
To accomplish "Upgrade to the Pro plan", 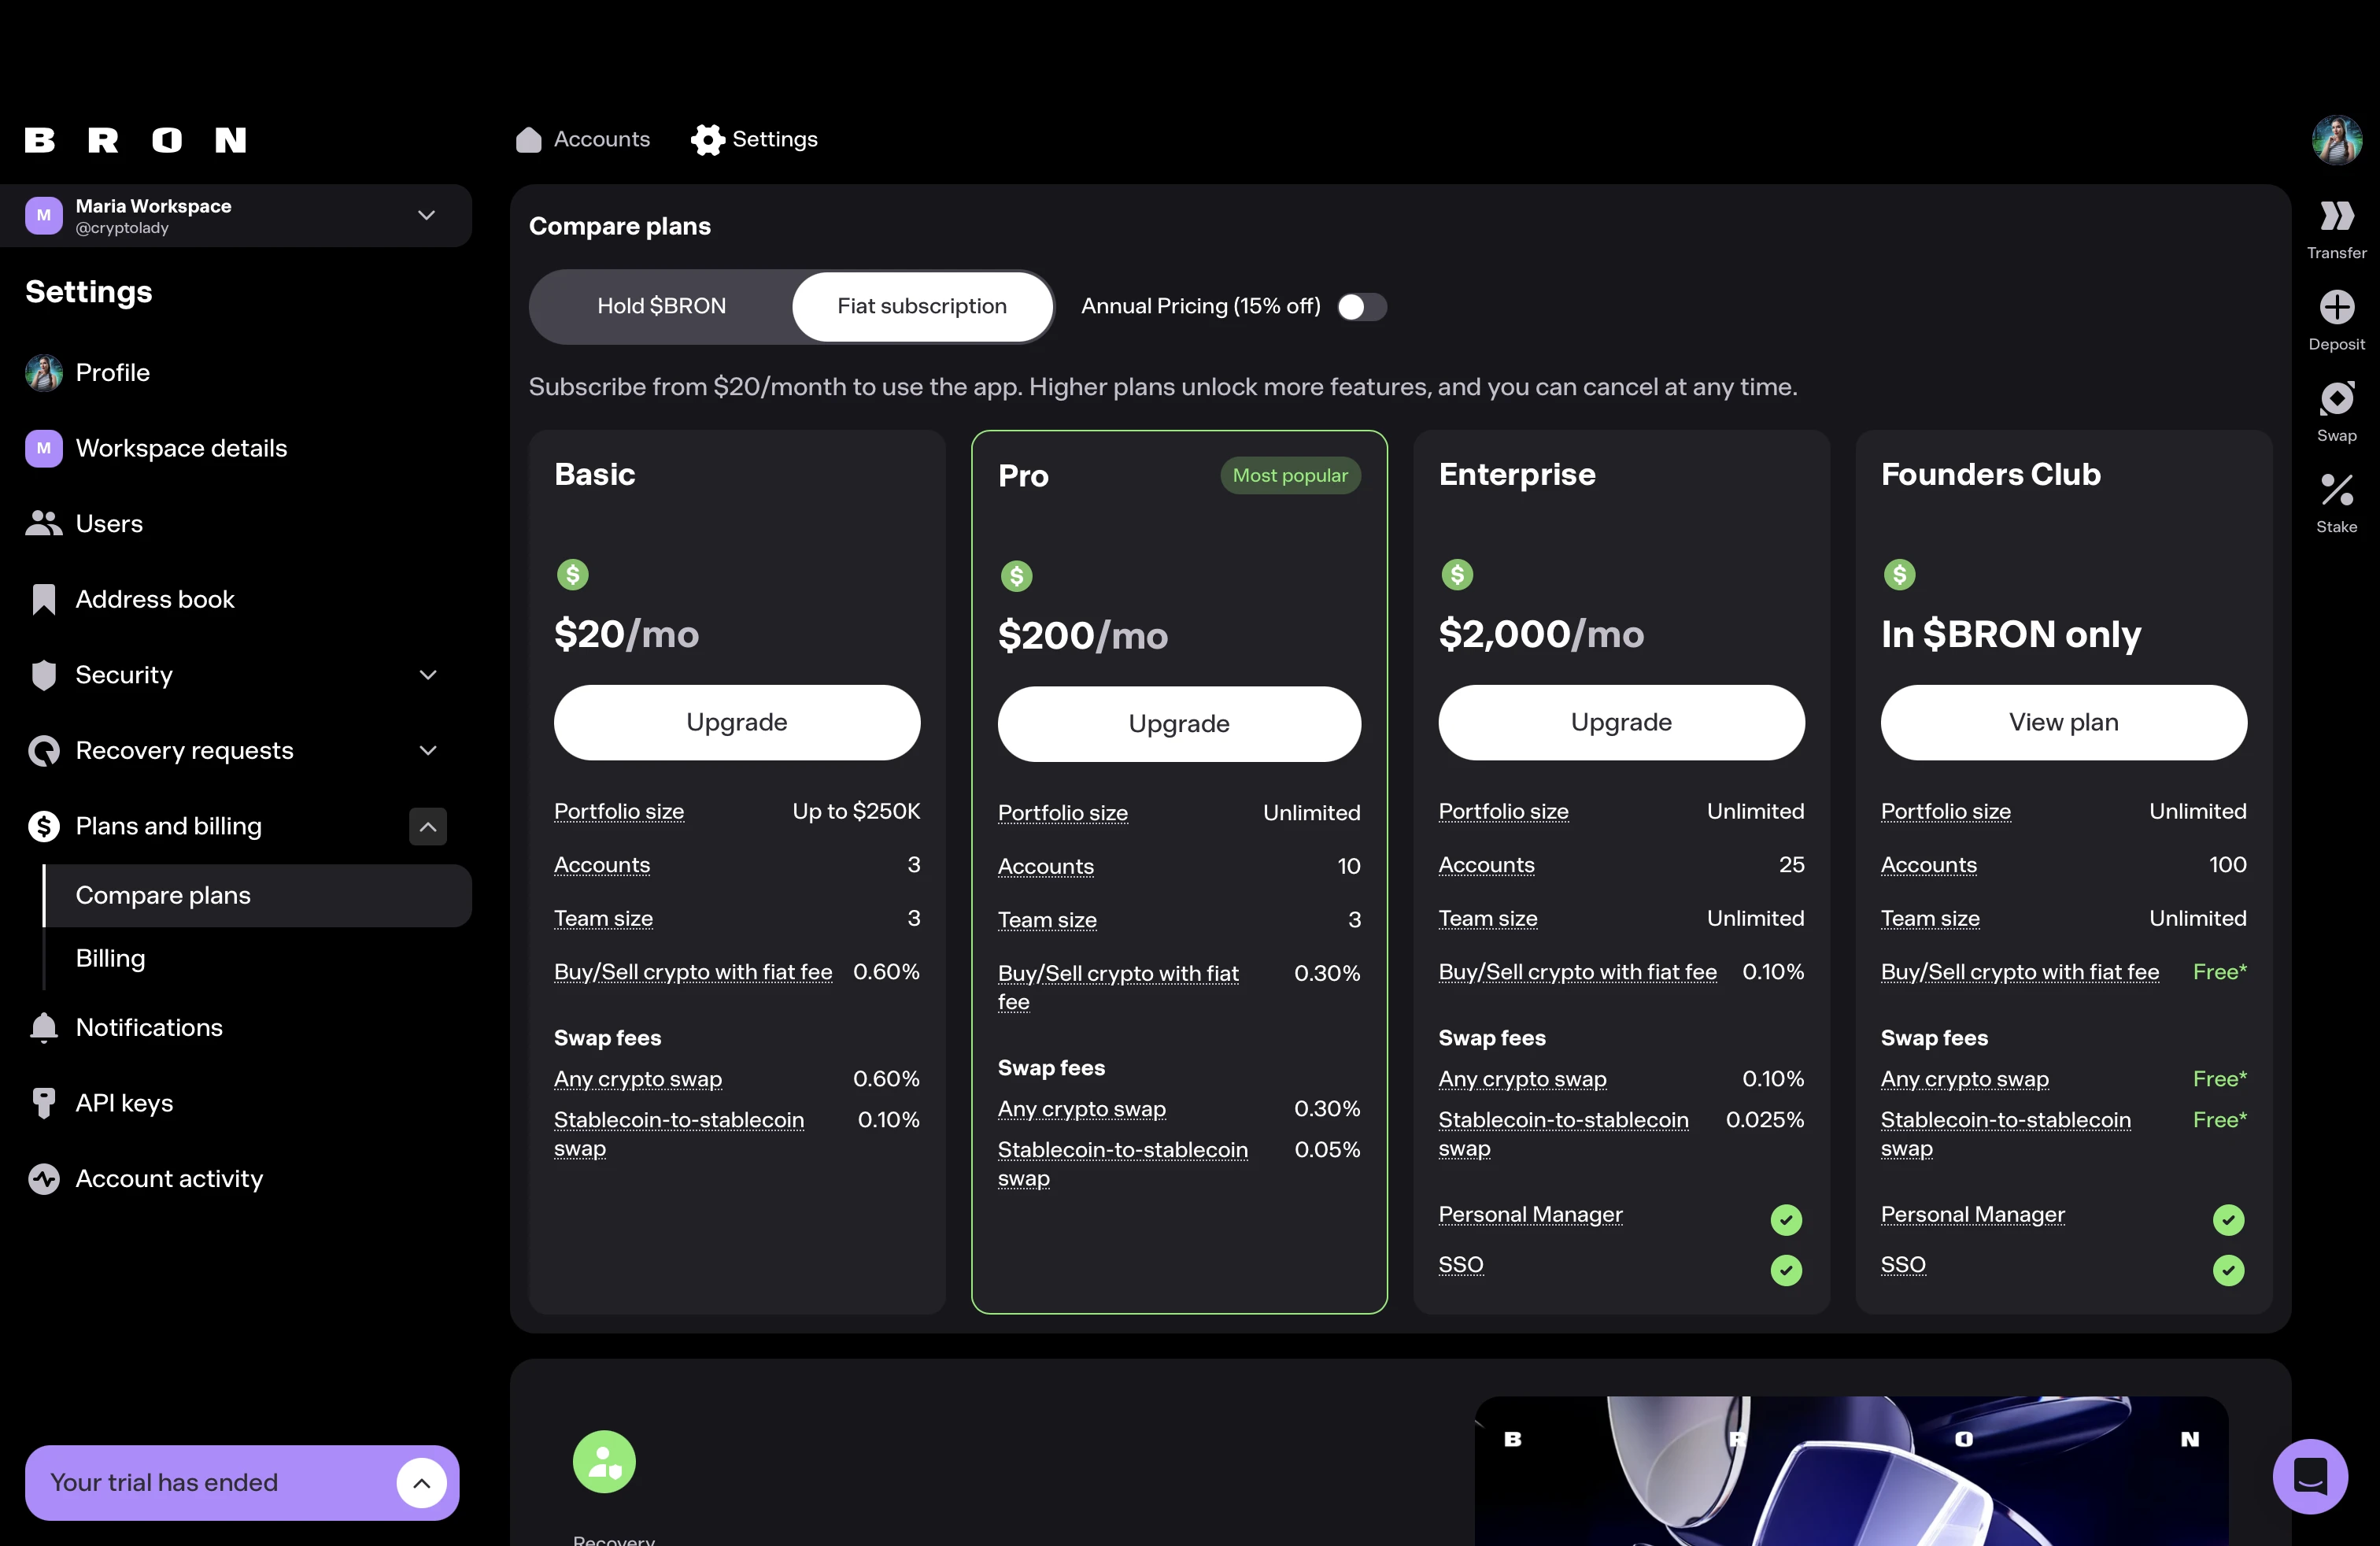I will pos(1179,724).
